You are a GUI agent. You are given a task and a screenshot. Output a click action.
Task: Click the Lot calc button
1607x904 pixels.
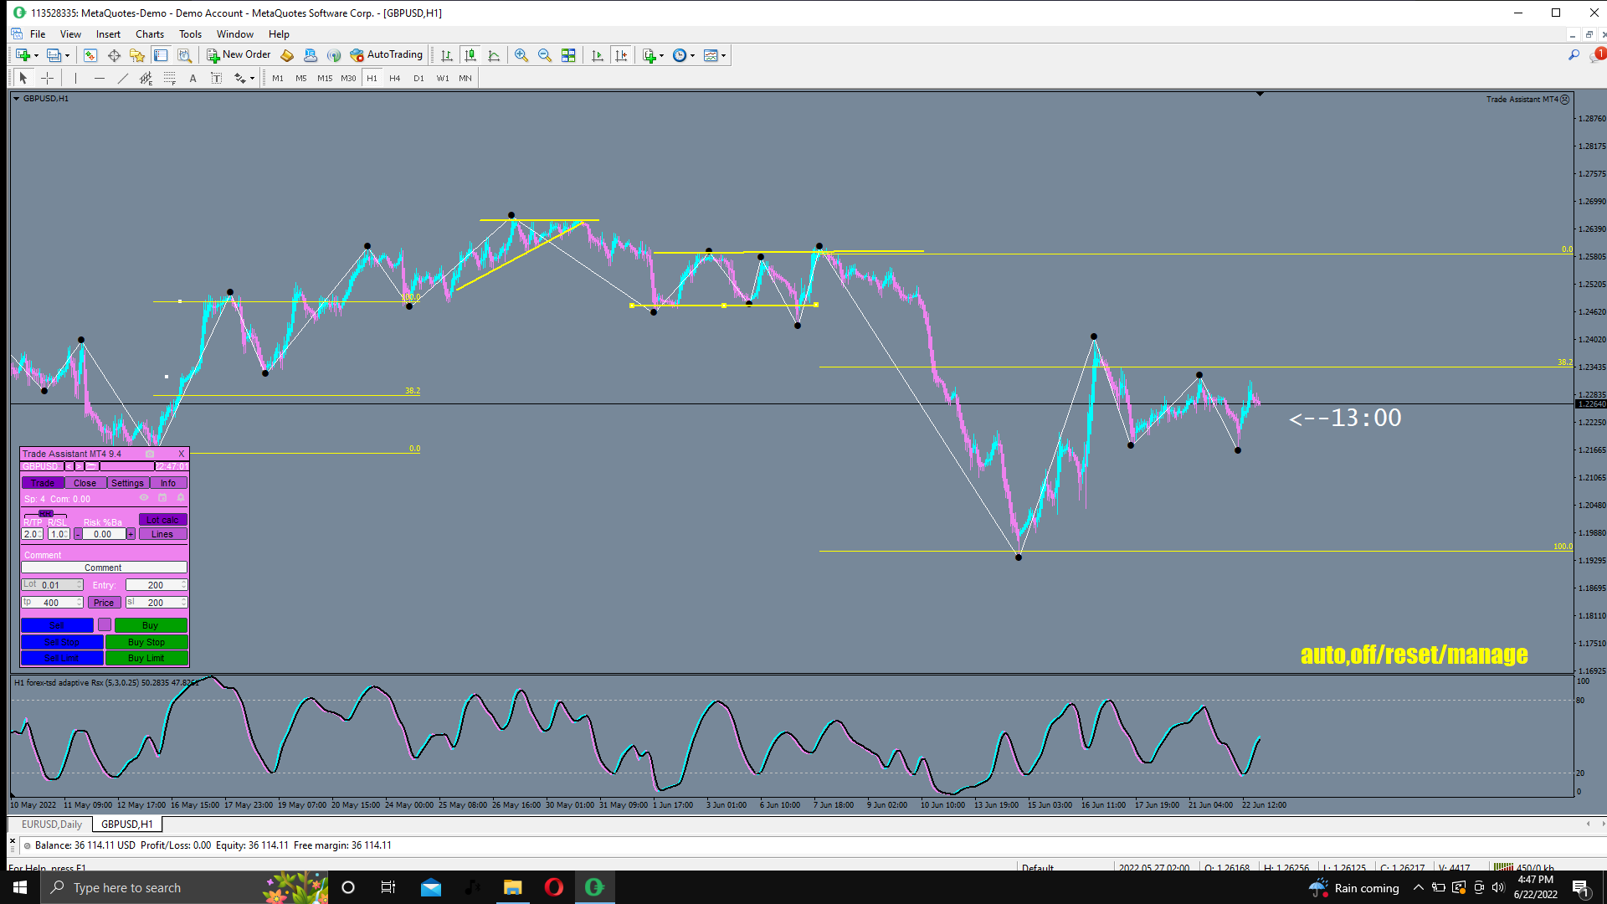tap(162, 520)
